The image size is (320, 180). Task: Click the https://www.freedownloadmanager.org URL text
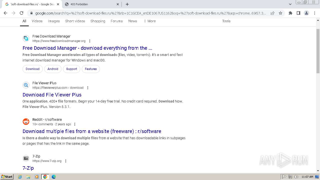point(59,41)
